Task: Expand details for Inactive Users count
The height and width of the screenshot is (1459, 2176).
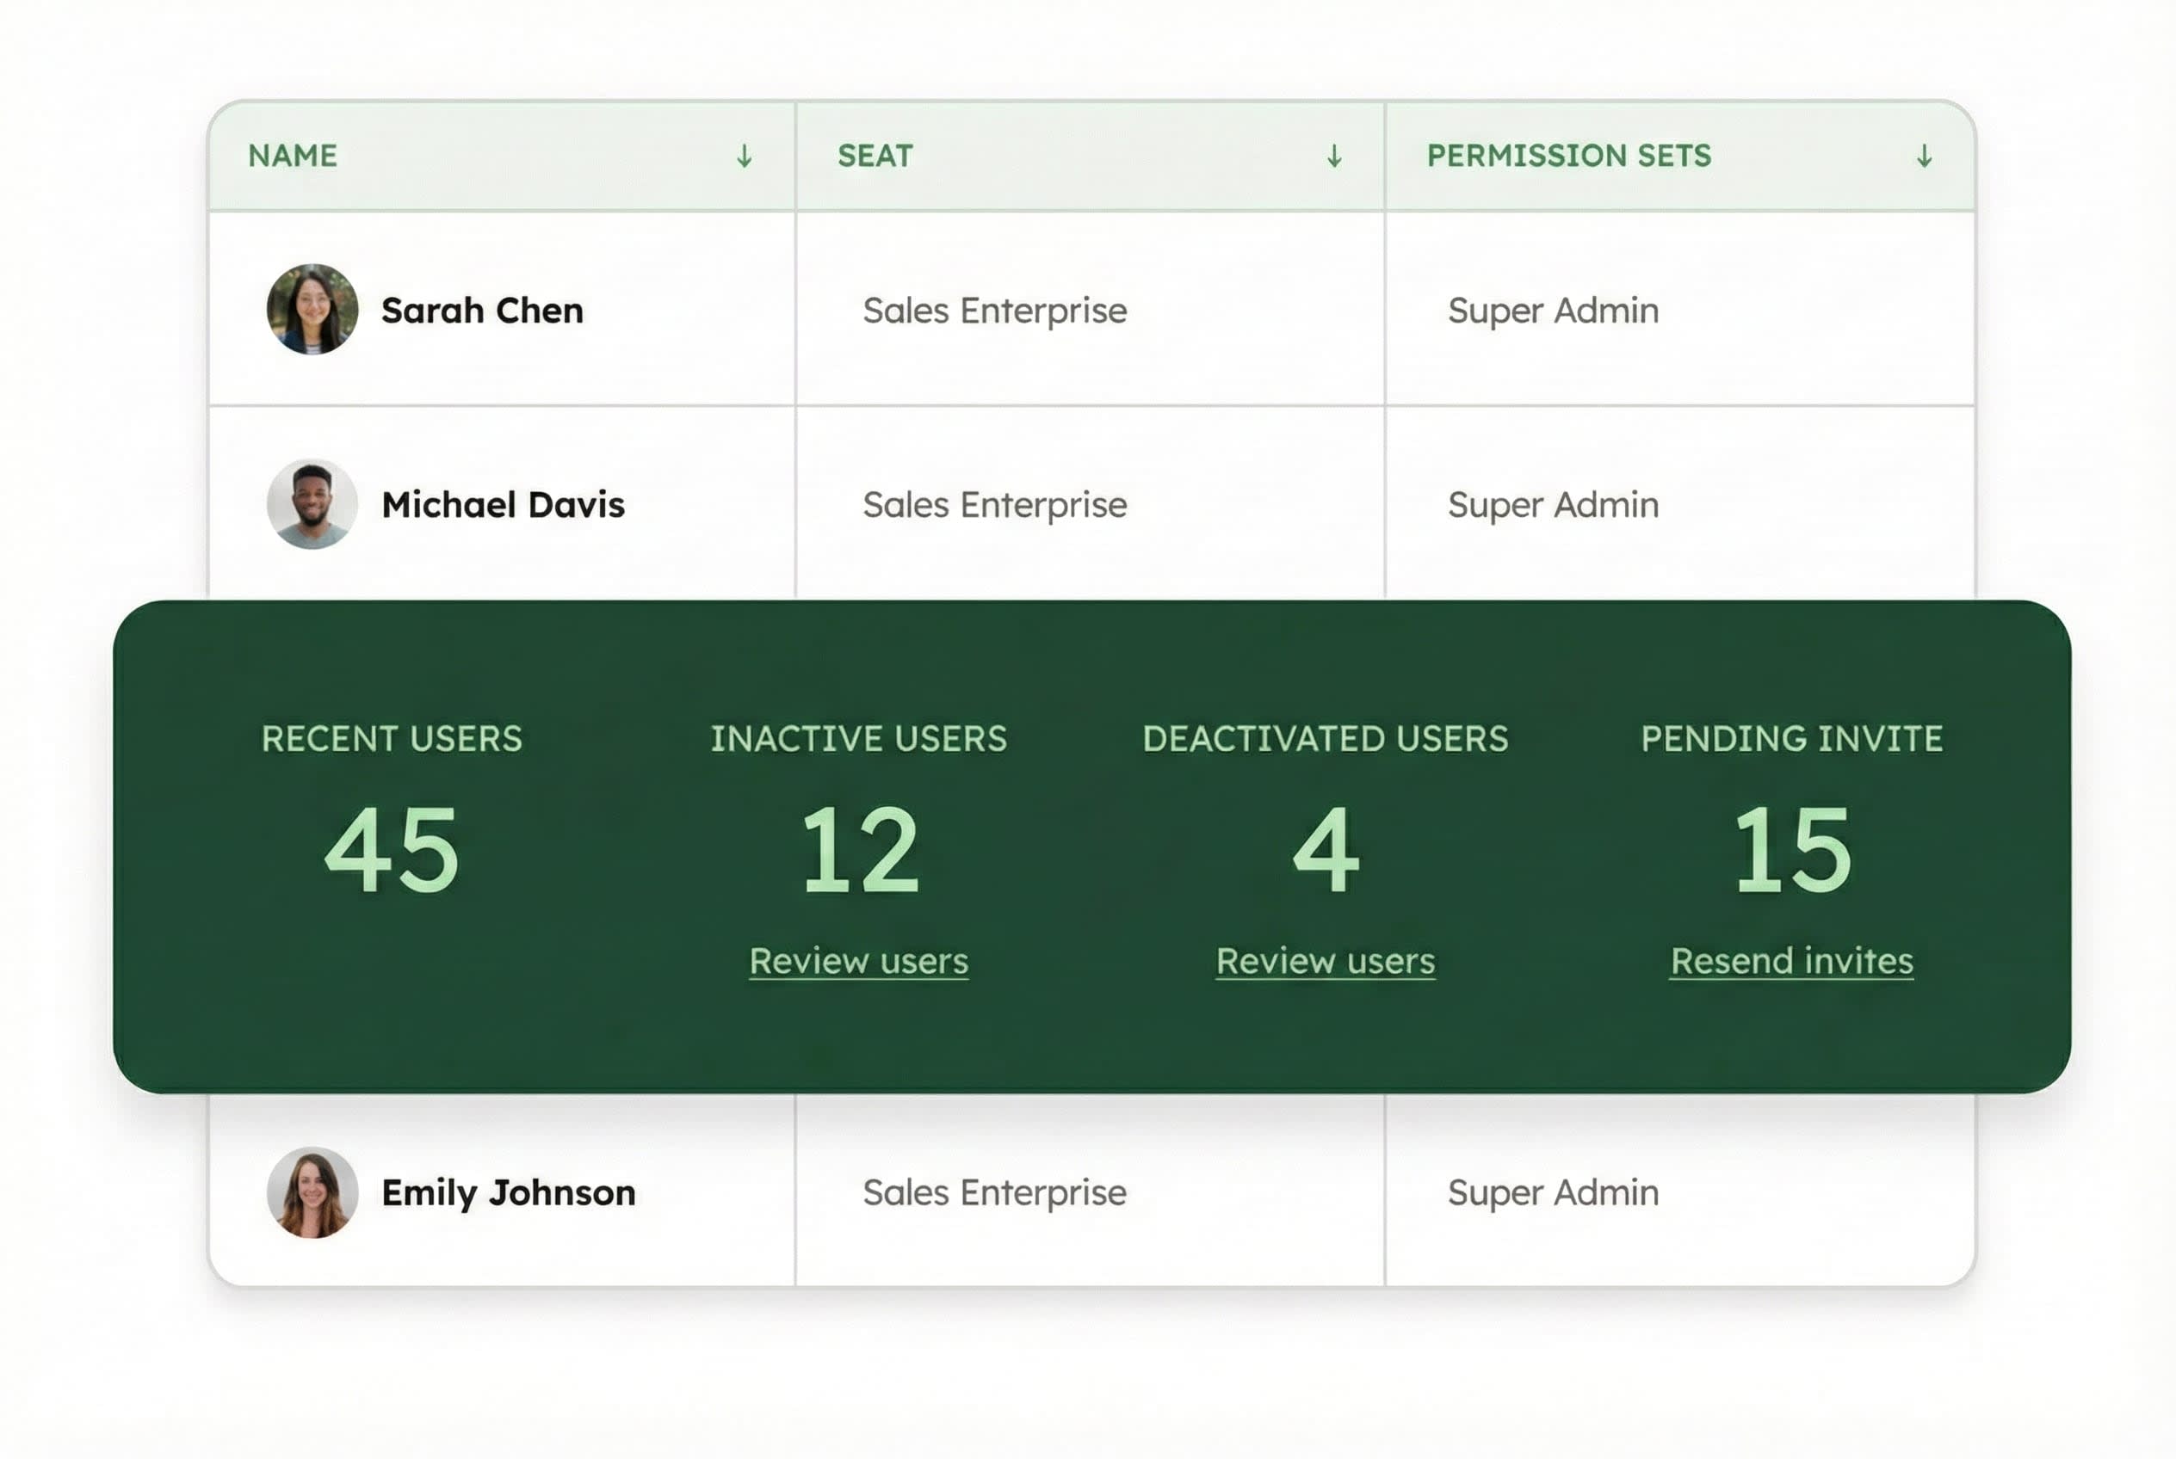Action: point(861,850)
